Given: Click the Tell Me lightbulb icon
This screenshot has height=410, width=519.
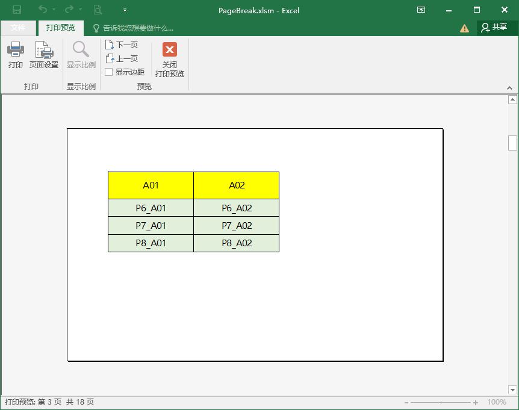Looking at the screenshot, I should click(96, 28).
